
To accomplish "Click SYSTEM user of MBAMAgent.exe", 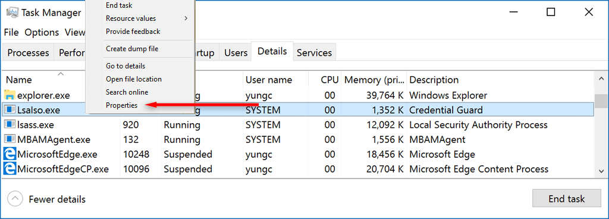I will coord(262,140).
